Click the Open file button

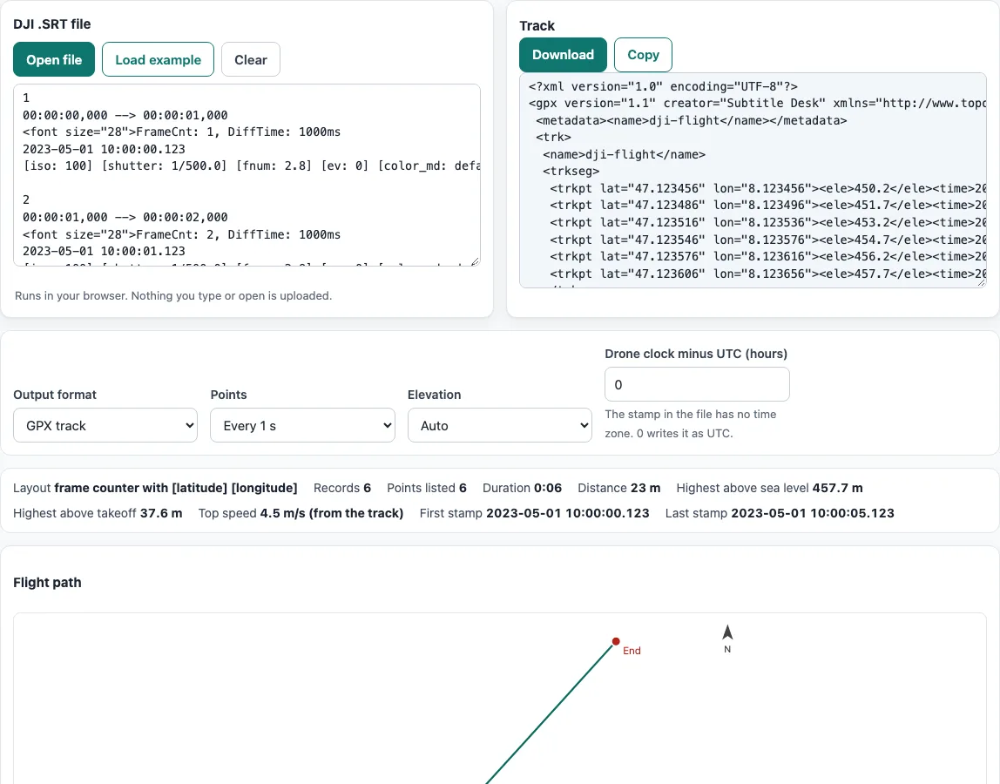click(x=54, y=59)
